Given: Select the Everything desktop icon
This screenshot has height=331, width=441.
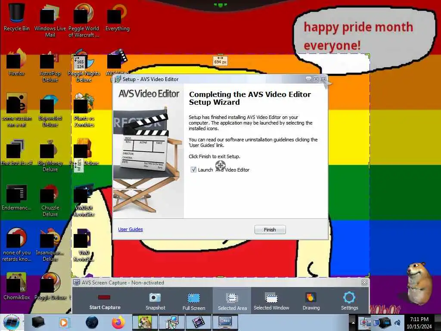Looking at the screenshot, I should pos(117,17).
